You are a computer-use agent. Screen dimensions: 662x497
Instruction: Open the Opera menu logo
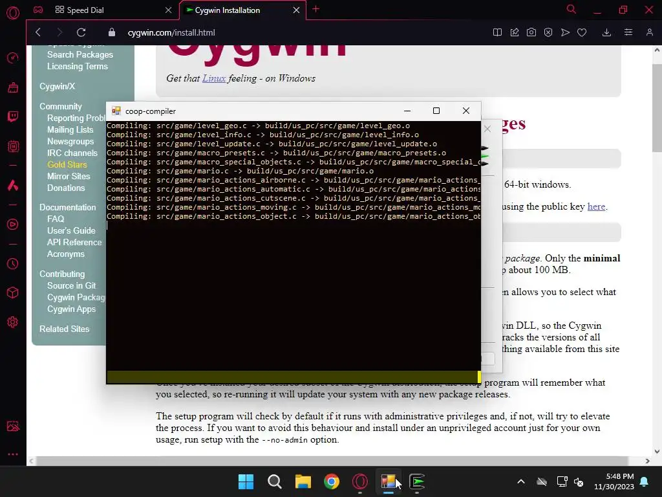click(x=13, y=12)
